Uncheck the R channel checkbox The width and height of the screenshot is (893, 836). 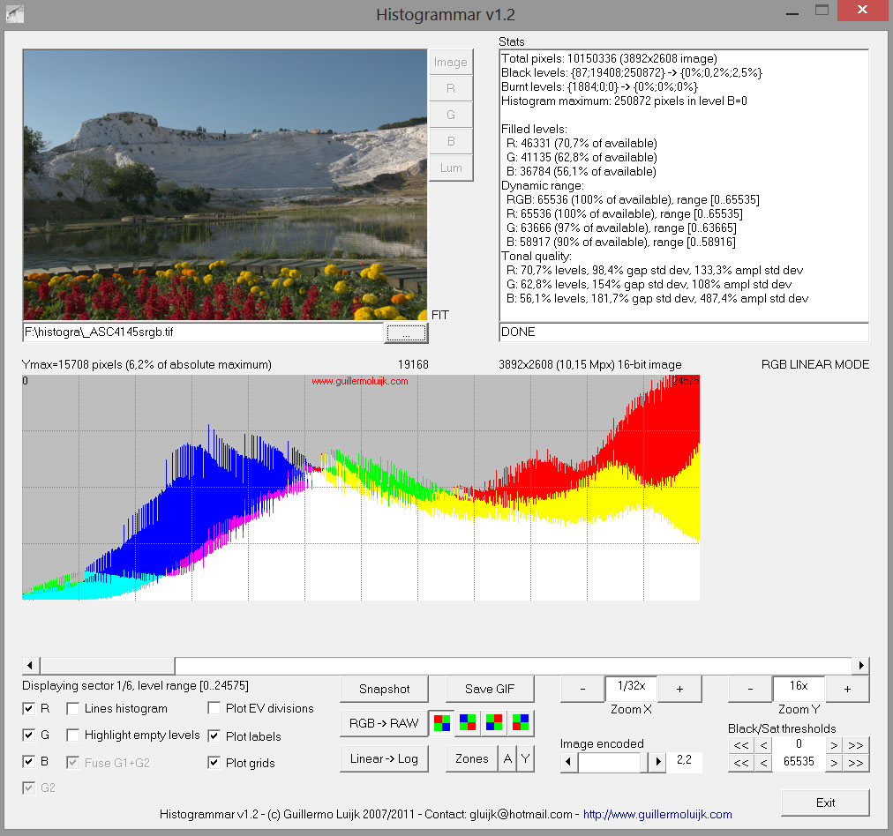(28, 708)
